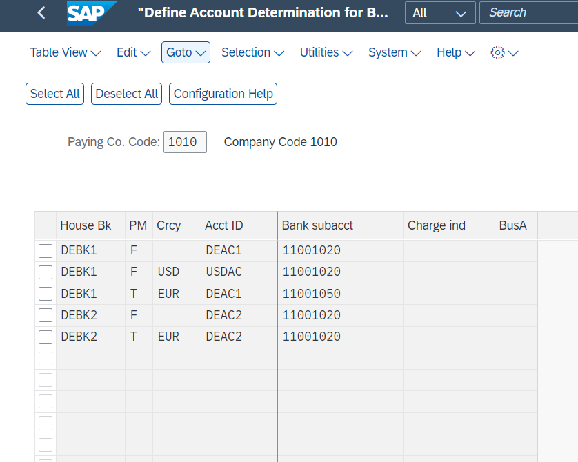Check the first DEBK1 F row checkbox
The width and height of the screenshot is (578, 462).
[46, 251]
